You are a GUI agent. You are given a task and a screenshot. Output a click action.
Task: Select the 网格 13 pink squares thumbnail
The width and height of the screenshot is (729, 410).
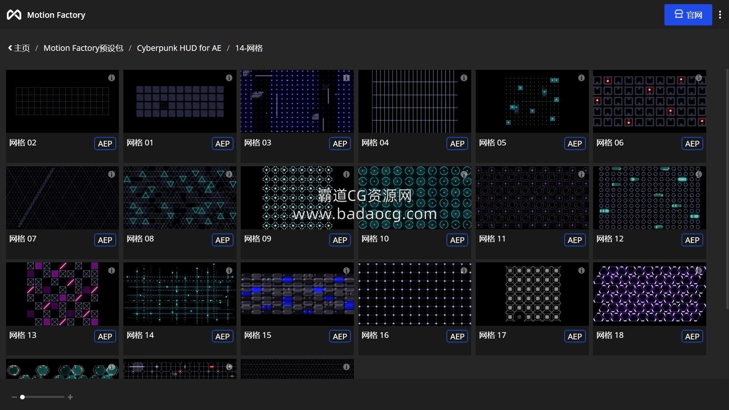62,294
